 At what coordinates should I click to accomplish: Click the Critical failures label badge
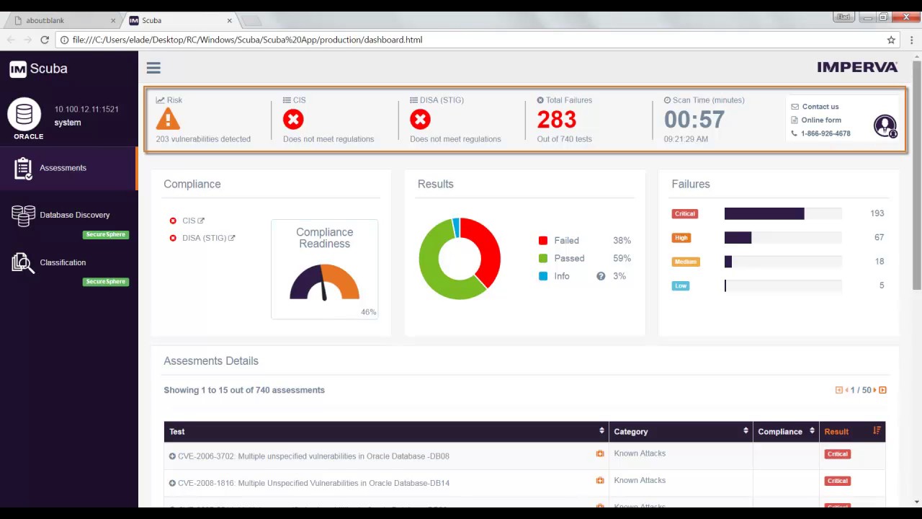pyautogui.click(x=684, y=213)
